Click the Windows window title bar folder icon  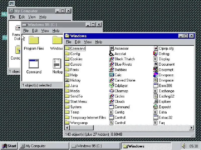pyautogui.click(x=67, y=36)
